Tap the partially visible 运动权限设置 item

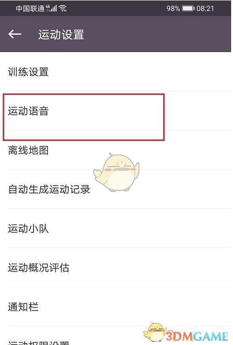tap(116, 336)
